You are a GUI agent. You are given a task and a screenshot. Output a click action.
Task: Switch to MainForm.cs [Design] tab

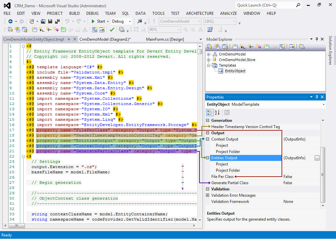click(165, 39)
